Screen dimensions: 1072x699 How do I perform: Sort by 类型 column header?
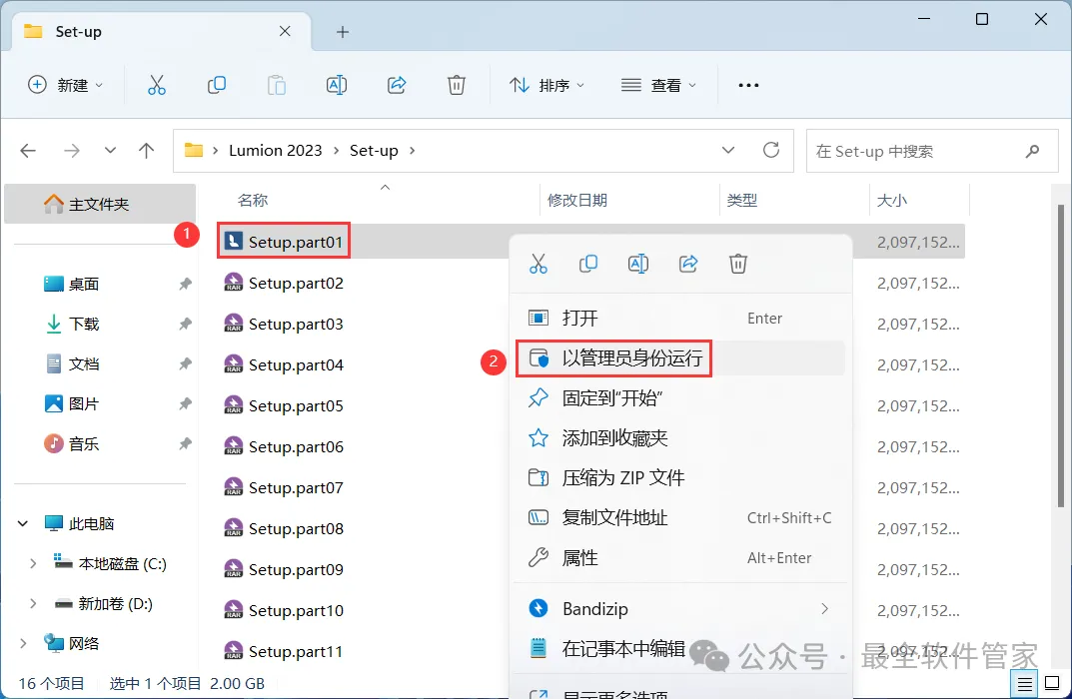click(x=741, y=200)
